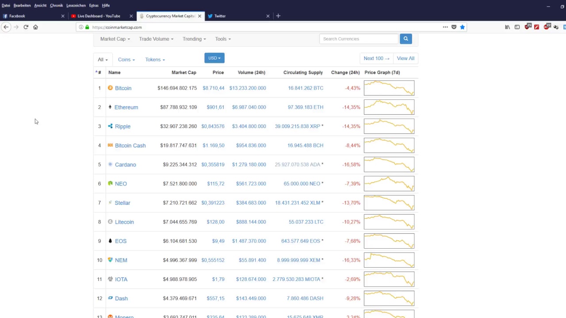566x318 pixels.
Task: Open the Pocket save icon
Action: click(x=454, y=27)
